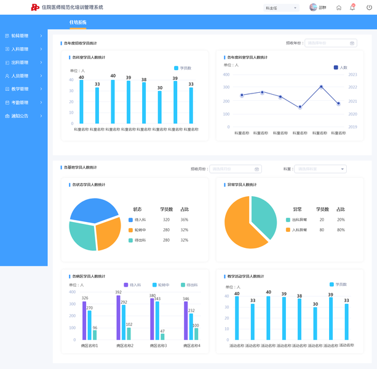Viewport: 377px width, 369px height.
Task: Toggle 学员数 legend in 教学活动学员人数统计 chart
Action: (x=338, y=284)
